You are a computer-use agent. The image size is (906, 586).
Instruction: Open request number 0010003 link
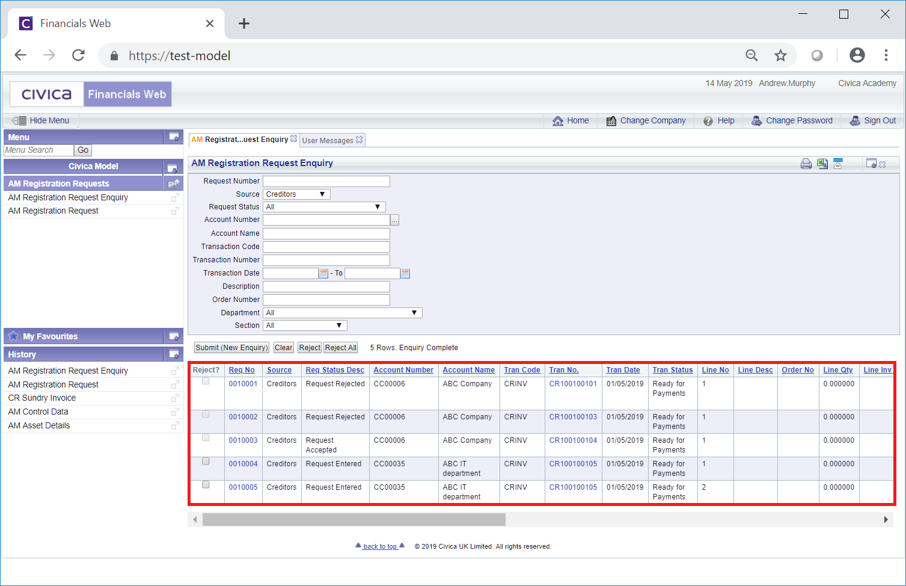pyautogui.click(x=243, y=440)
